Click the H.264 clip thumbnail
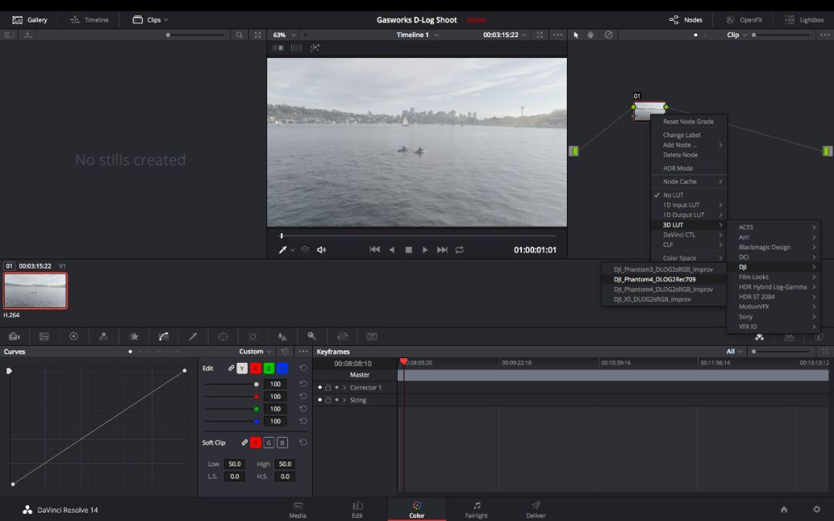 tap(36, 290)
